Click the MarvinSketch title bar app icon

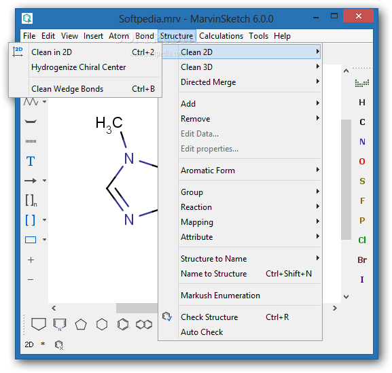pyautogui.click(x=27, y=18)
